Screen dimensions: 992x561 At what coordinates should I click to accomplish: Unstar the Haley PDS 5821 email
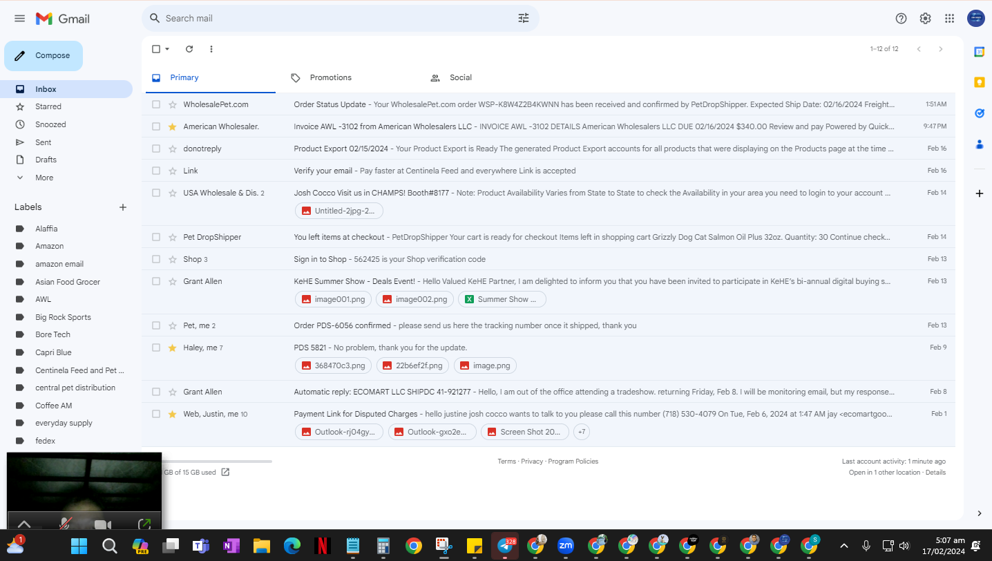173,348
